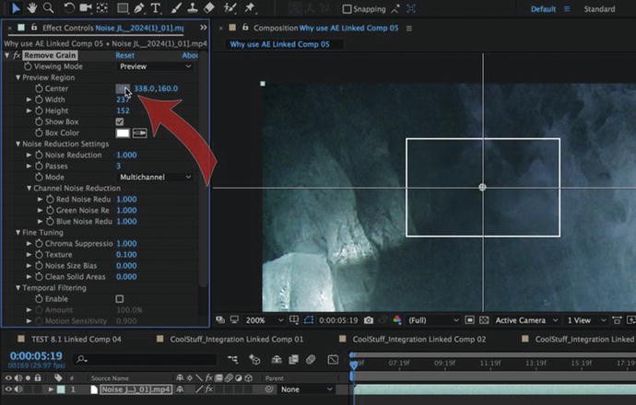Viewport: 636px width, 405px height.
Task: Collapse the Fine Tuning group
Action: (18, 233)
